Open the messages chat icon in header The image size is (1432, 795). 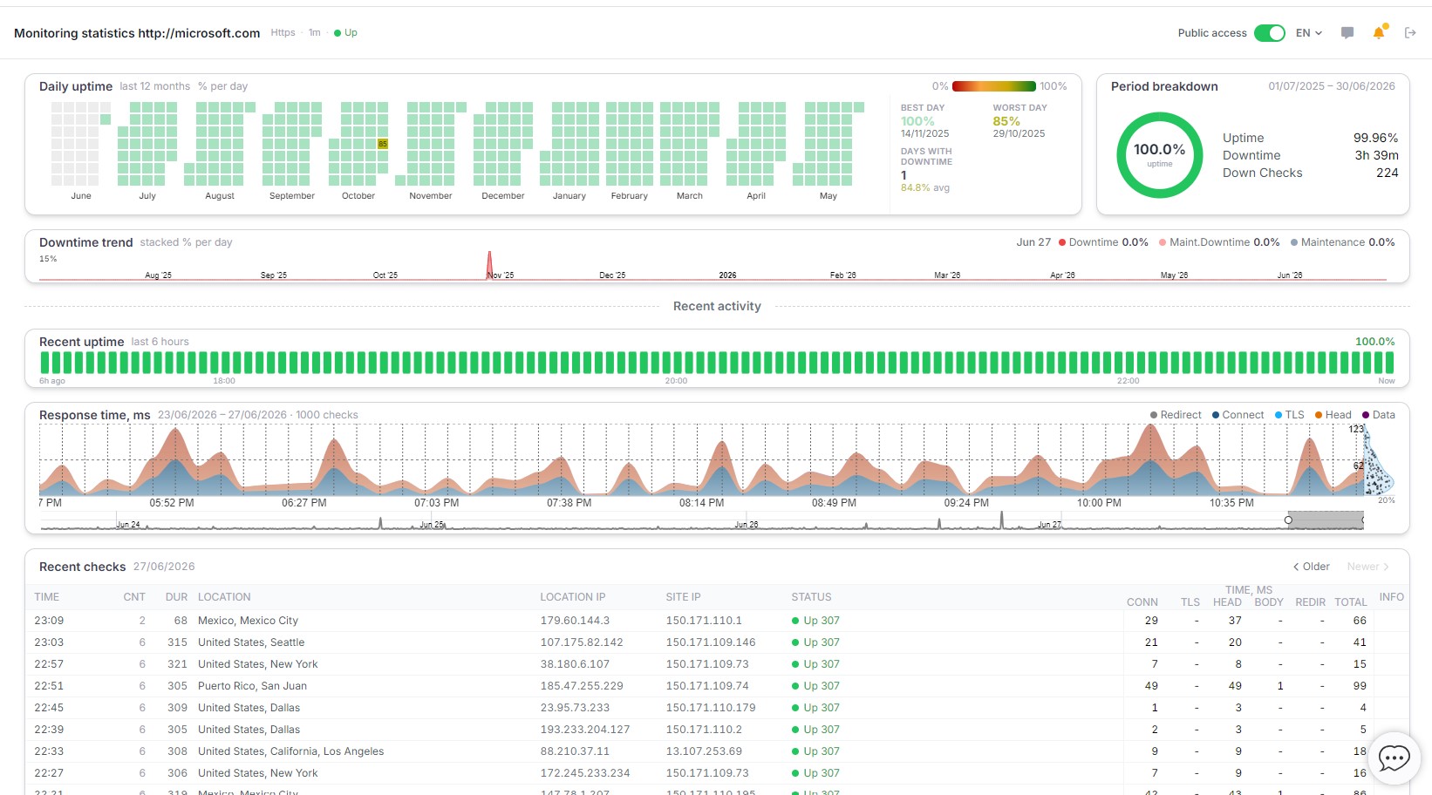(x=1347, y=33)
